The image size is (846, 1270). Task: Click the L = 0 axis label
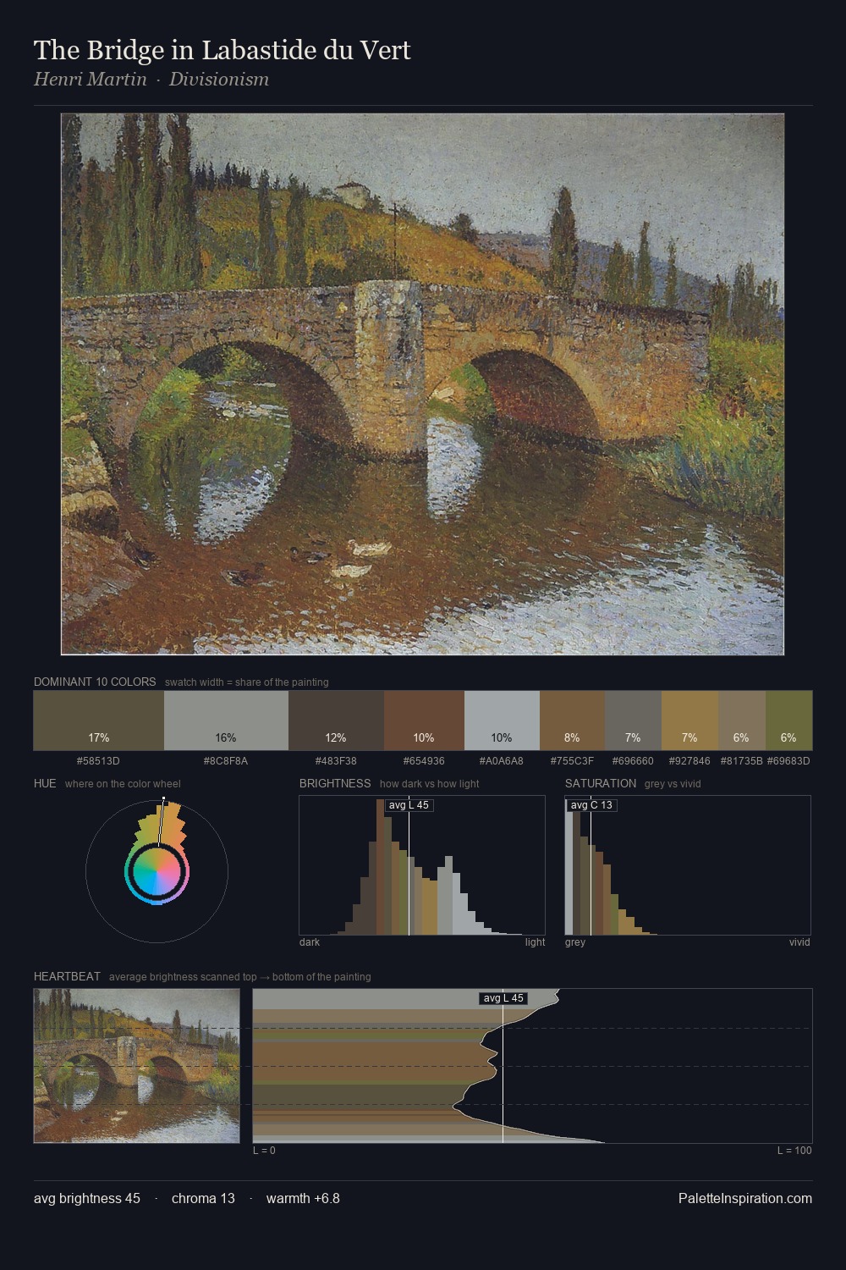264,1150
